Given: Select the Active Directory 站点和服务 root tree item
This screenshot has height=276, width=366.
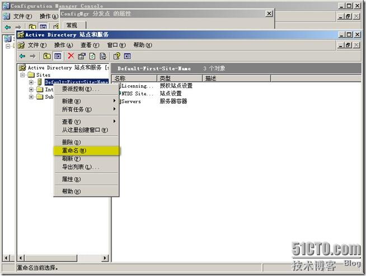Looking at the screenshot, I should pos(68,68).
